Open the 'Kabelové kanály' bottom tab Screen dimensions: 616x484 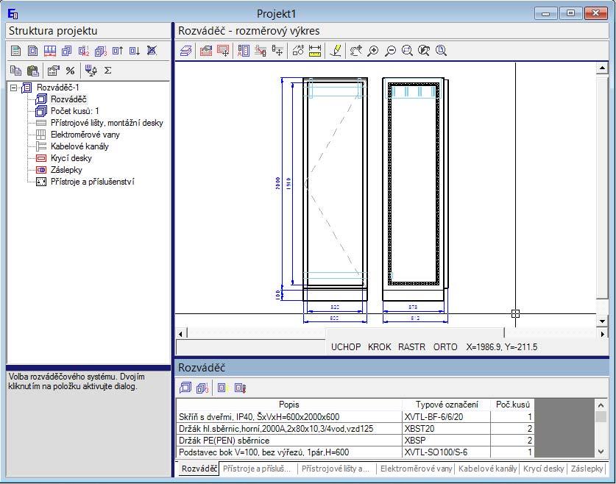coord(487,469)
